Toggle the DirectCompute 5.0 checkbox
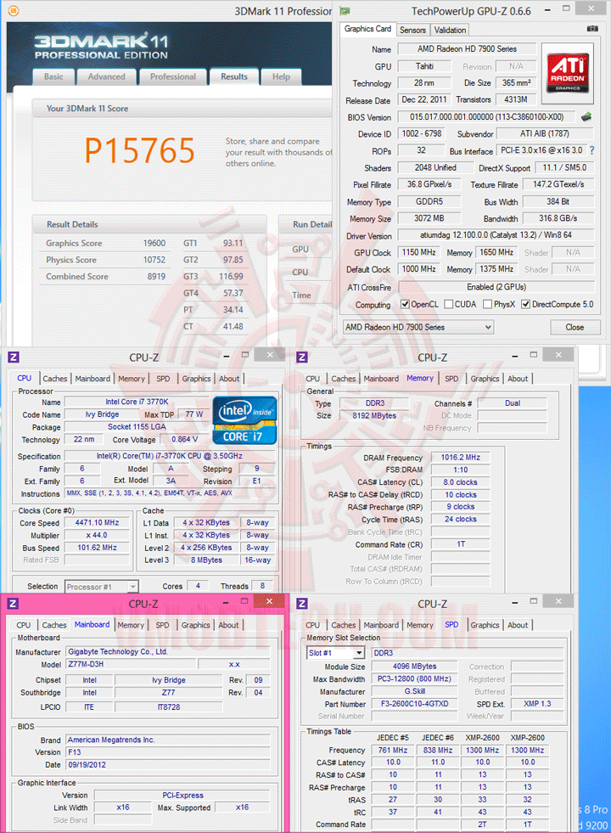Image resolution: width=611 pixels, height=833 pixels. (525, 304)
